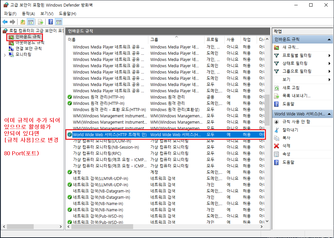The image size is (334, 238).
Task: Click the console tree horizontal scroll-left arrow
Action: [4, 227]
